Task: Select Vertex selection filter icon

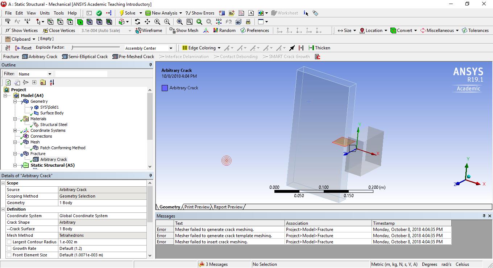Action: [50, 21]
